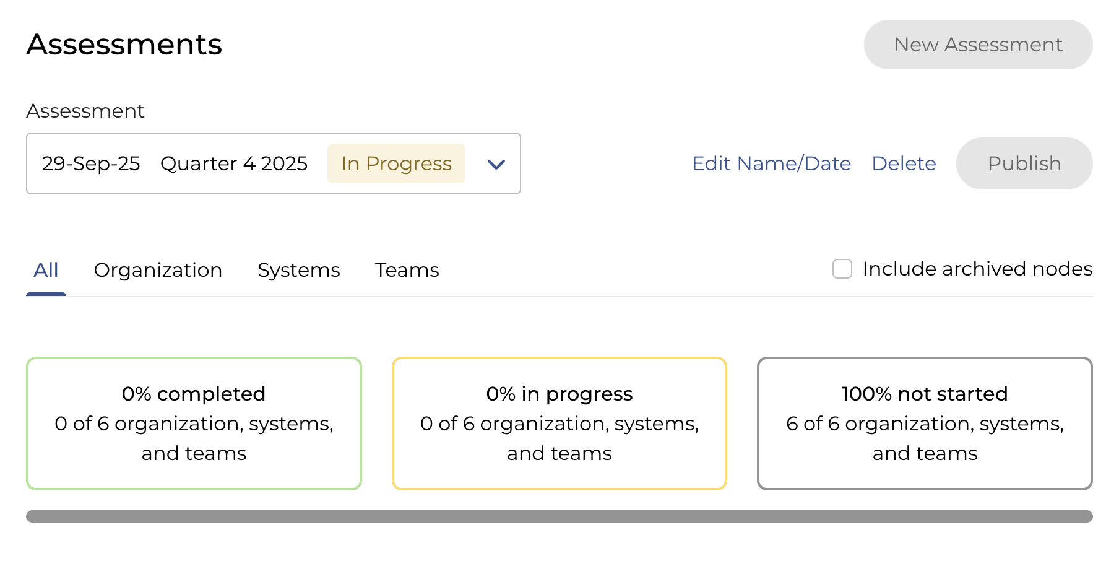Click the 29-Sep-25 assessment date

[x=91, y=163]
